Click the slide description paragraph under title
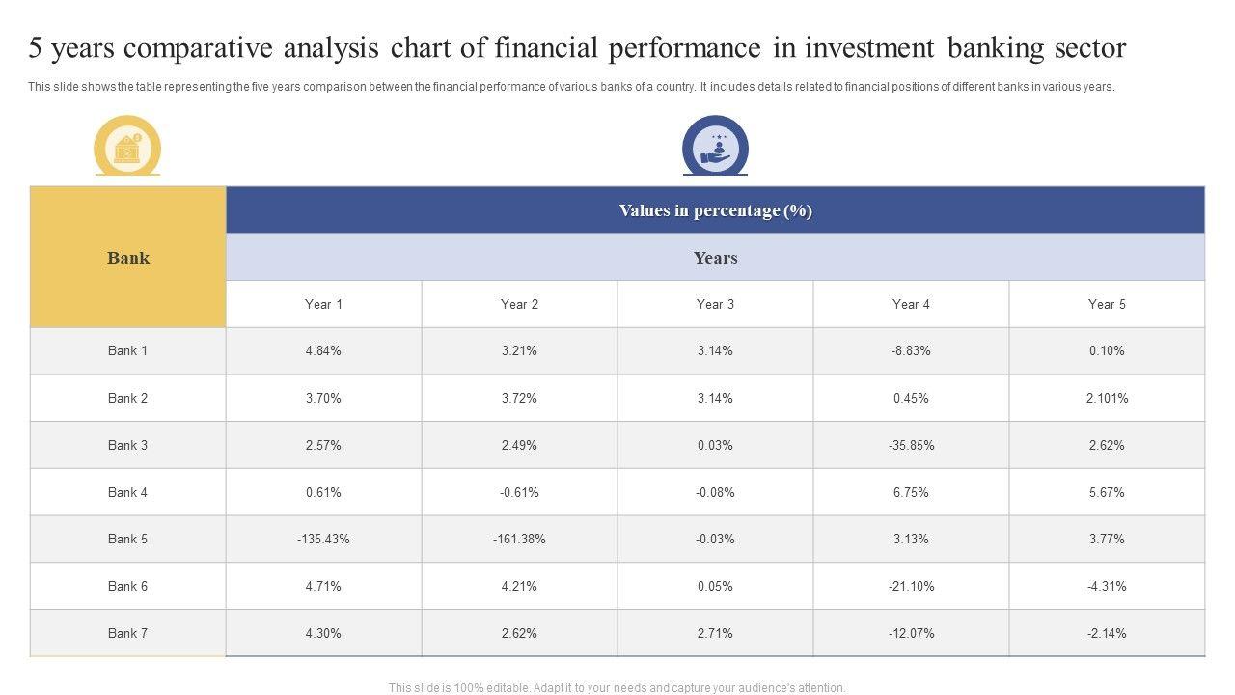The height and width of the screenshot is (695, 1235). click(571, 87)
